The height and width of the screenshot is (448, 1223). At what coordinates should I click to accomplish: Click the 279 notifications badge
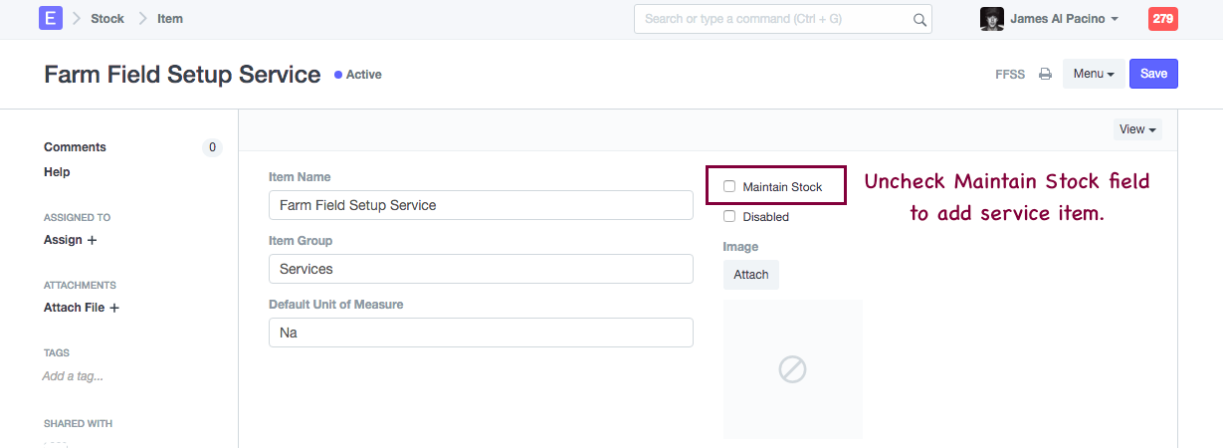pos(1162,19)
